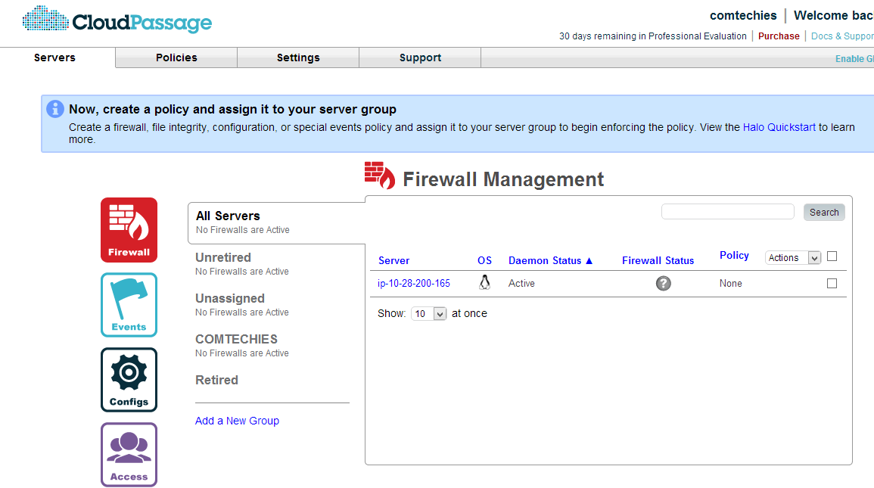This screenshot has width=874, height=488.
Task: Sort by Firewall Status column
Action: coord(658,260)
